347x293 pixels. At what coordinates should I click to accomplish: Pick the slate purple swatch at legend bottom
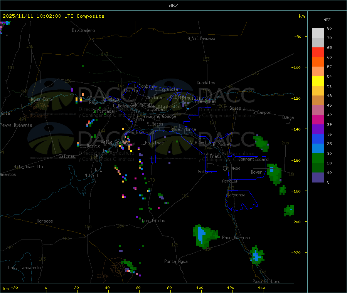coord(318,177)
